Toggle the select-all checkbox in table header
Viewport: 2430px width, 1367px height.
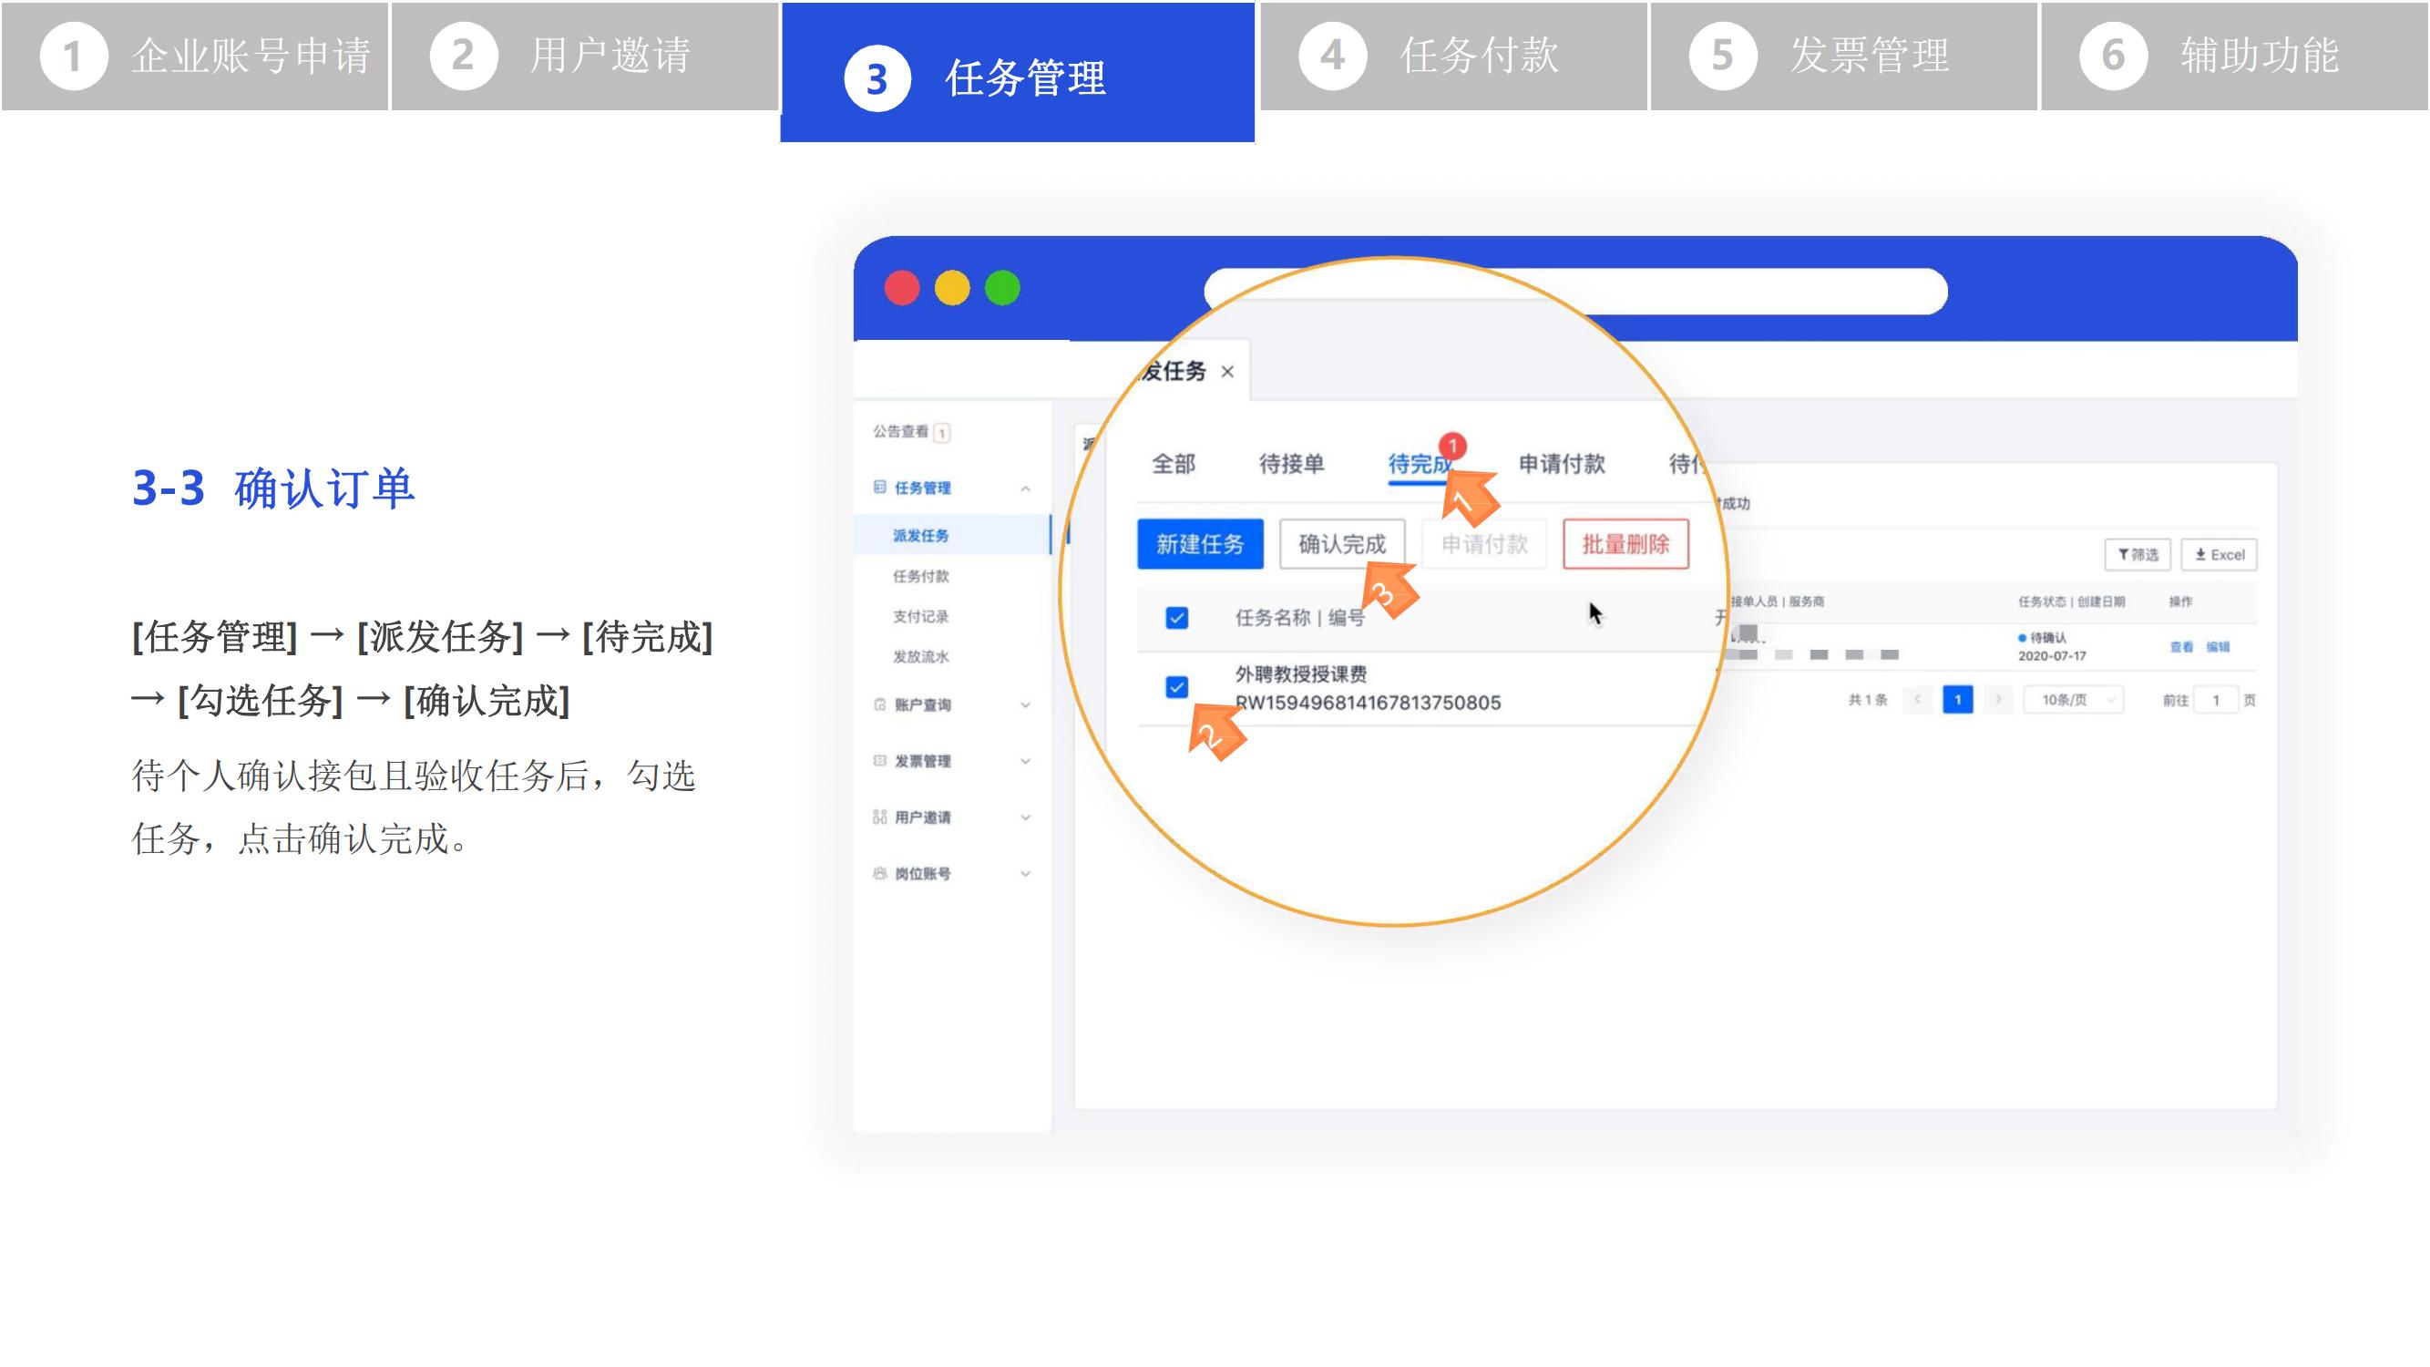tap(1176, 618)
